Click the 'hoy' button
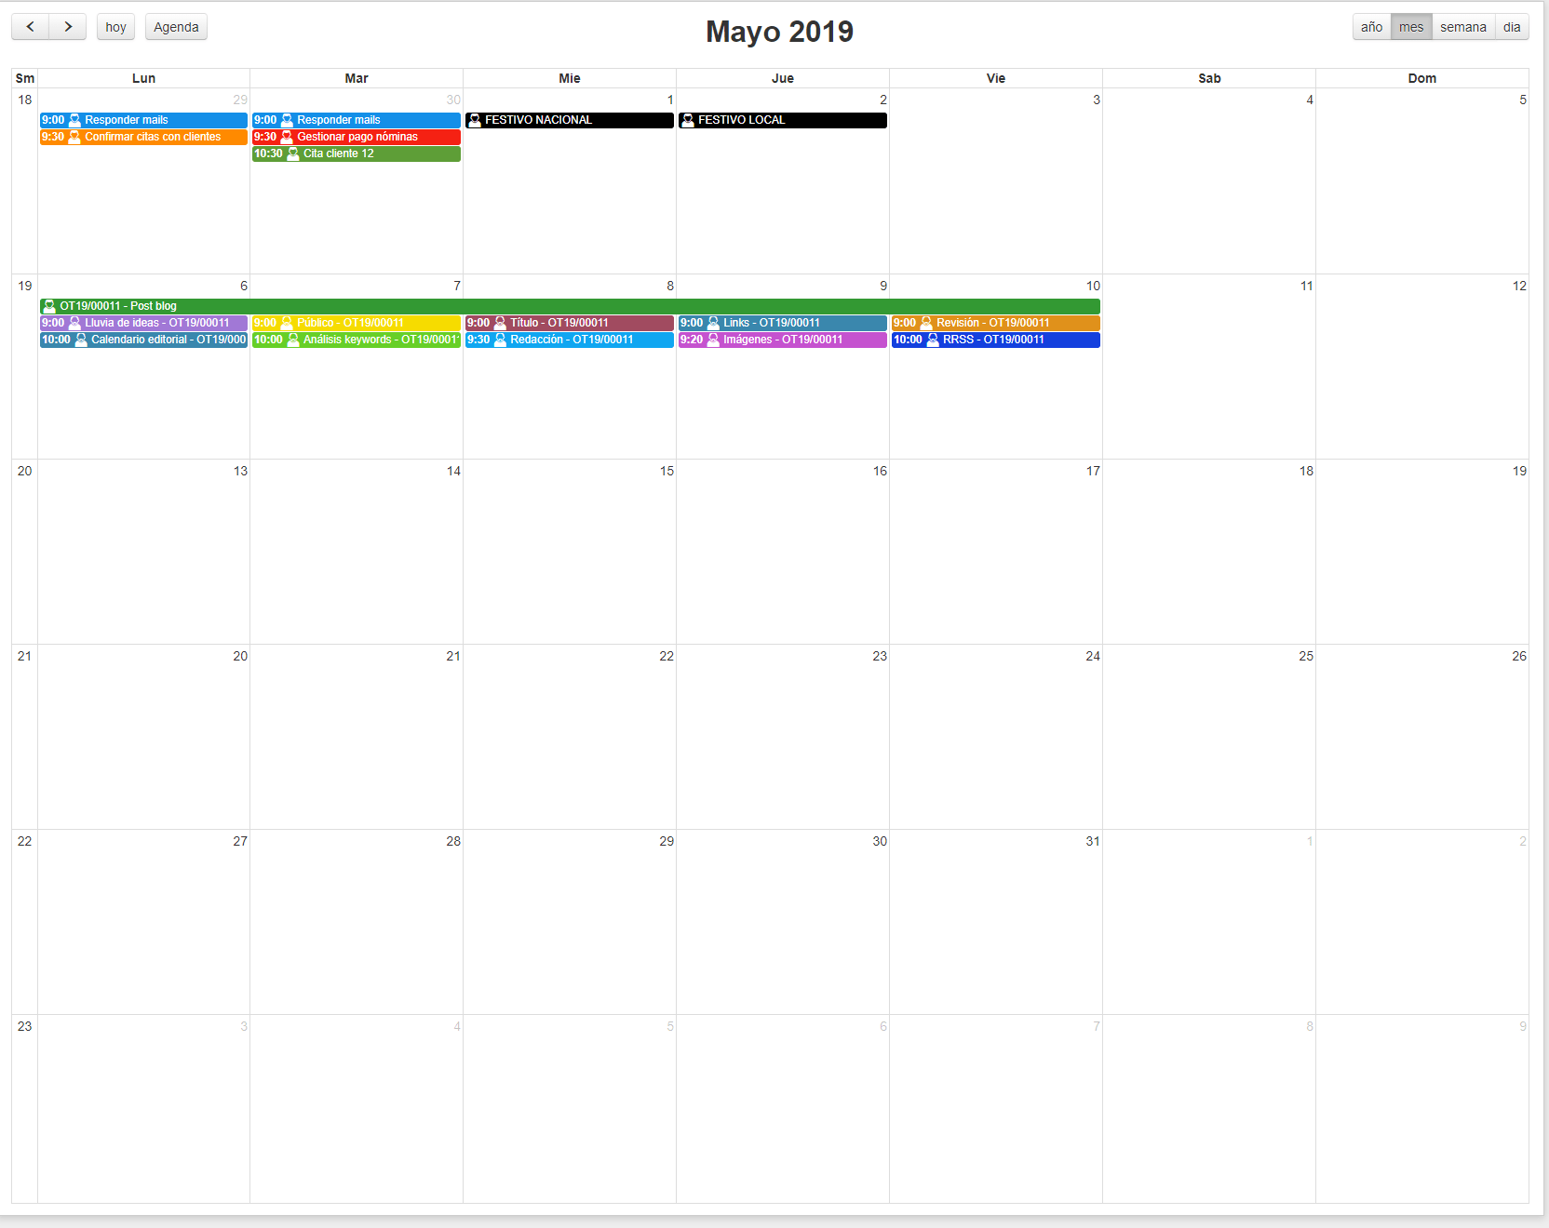The image size is (1549, 1228). coord(115,27)
